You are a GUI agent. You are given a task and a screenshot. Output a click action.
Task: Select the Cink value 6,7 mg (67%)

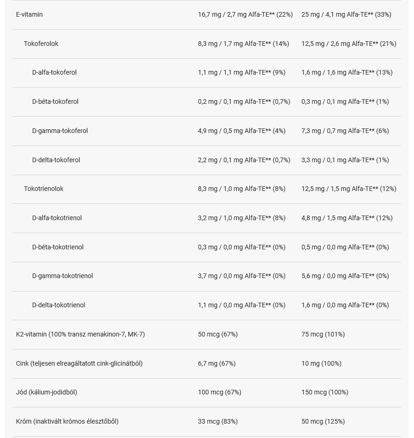tap(217, 363)
